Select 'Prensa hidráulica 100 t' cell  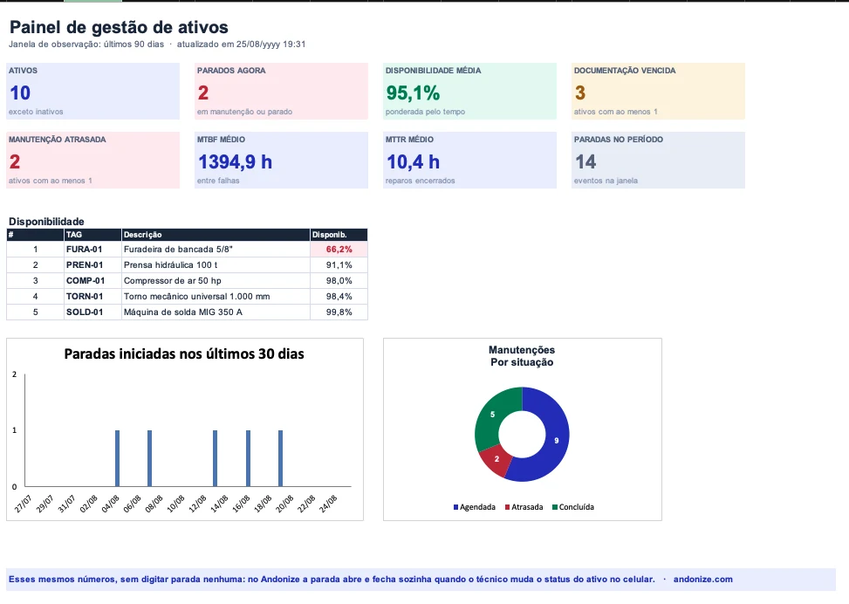point(216,264)
